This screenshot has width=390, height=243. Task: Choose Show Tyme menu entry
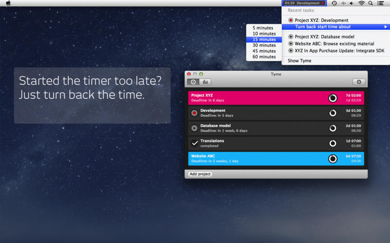tap(336, 61)
